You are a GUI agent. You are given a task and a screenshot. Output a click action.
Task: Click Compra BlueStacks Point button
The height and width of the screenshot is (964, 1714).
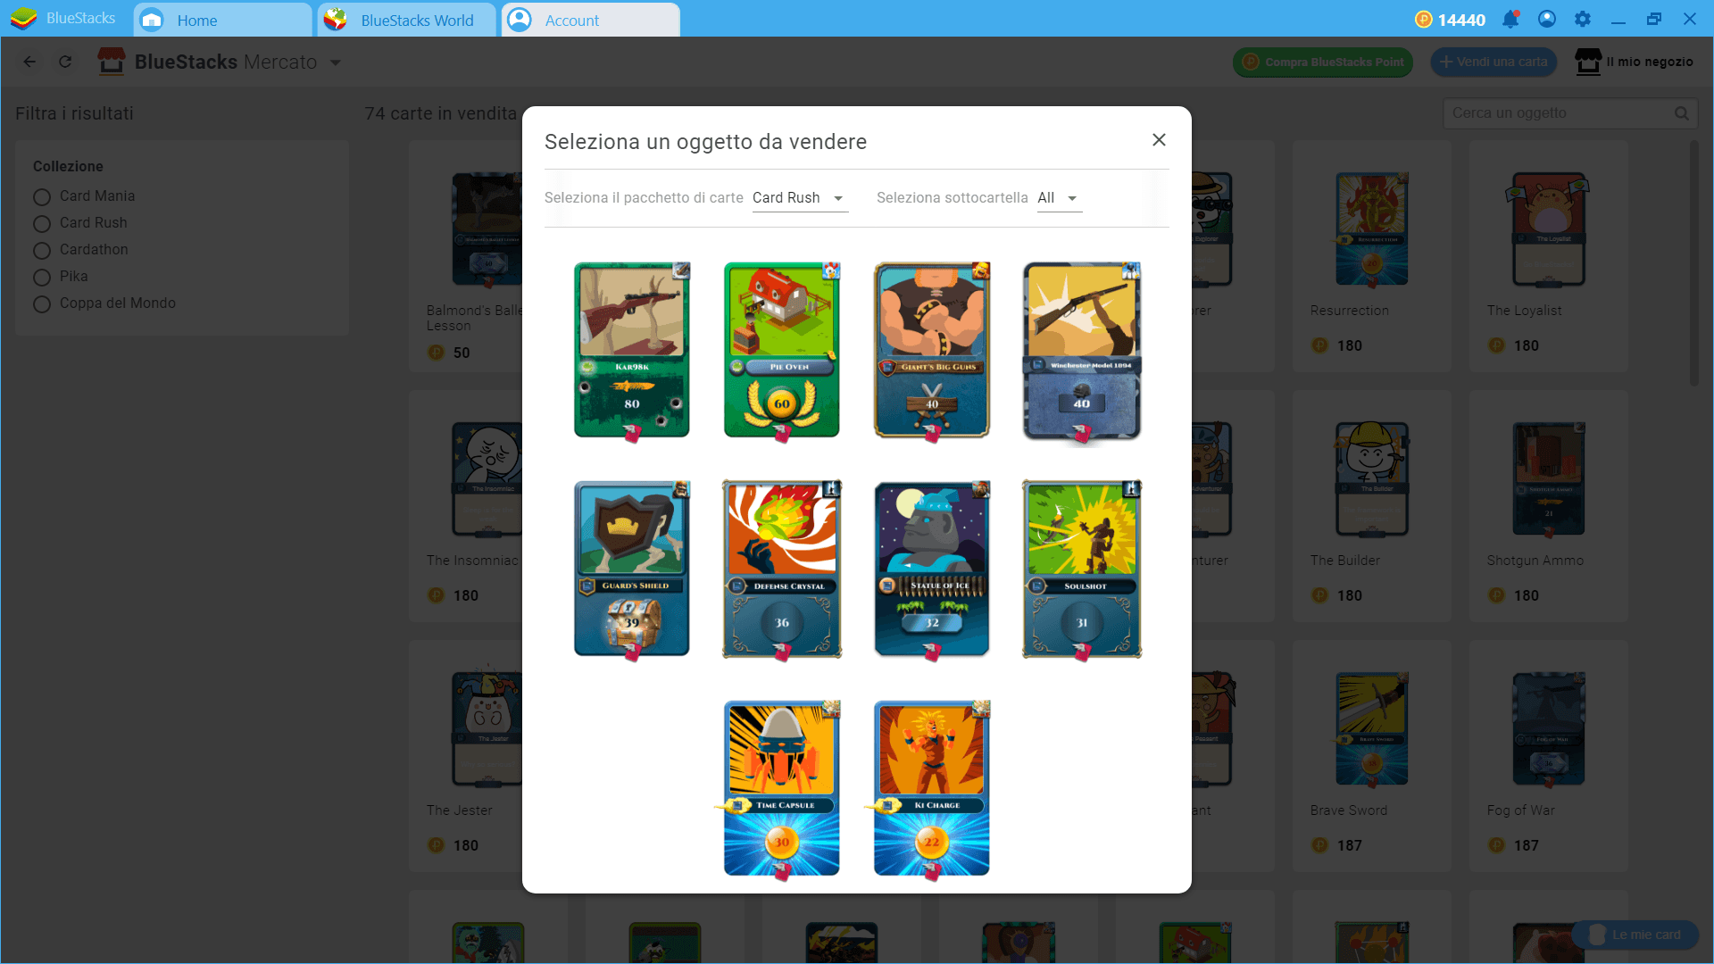point(1323,60)
